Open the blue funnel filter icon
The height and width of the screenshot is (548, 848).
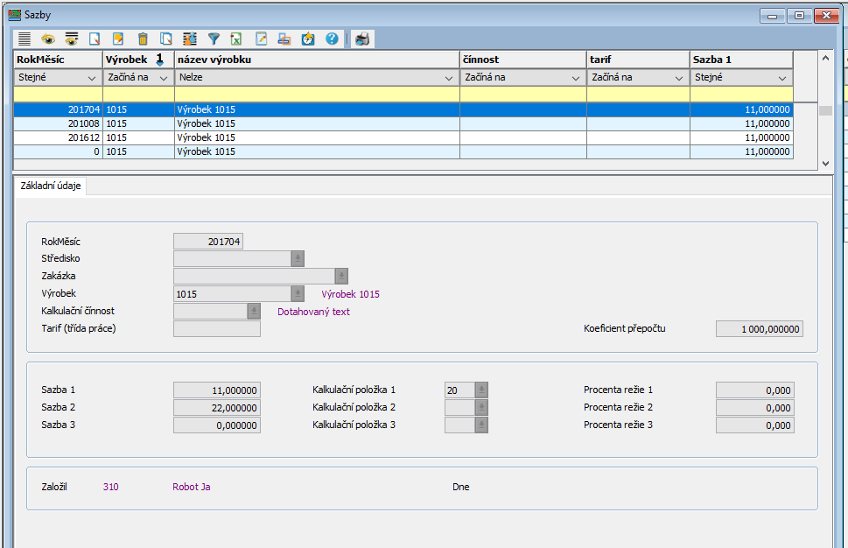point(214,39)
